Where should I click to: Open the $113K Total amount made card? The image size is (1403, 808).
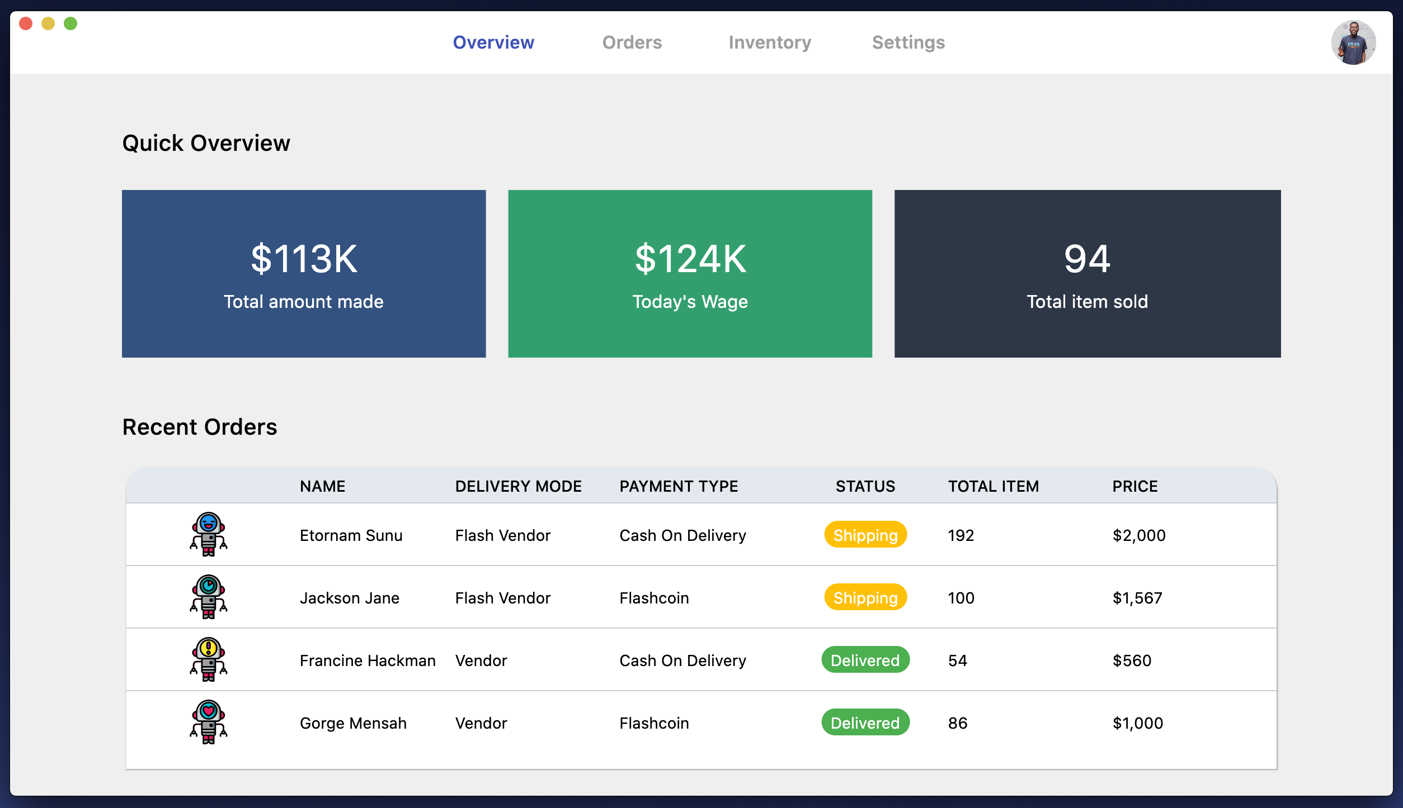click(304, 274)
